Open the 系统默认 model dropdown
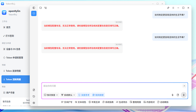The height and width of the screenshot is (112, 196). [x=68, y=95]
